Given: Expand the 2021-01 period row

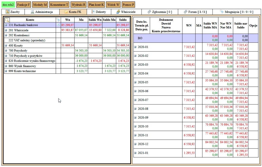Looking at the screenshot, I should [135, 153].
